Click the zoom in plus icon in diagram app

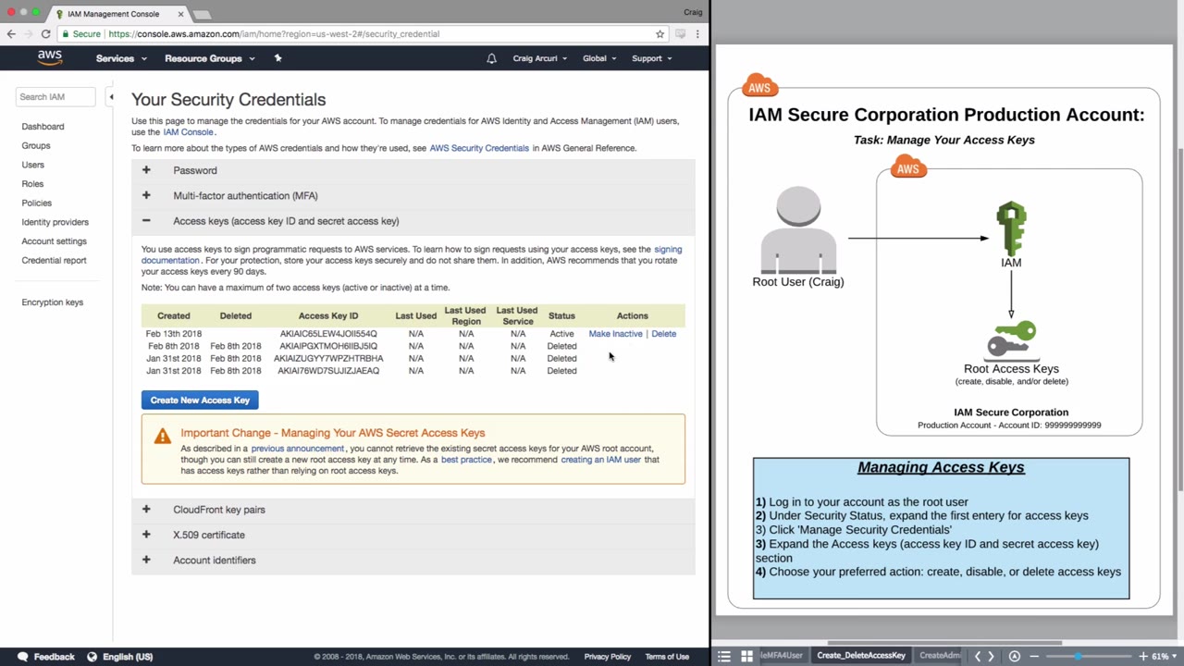(x=1143, y=656)
